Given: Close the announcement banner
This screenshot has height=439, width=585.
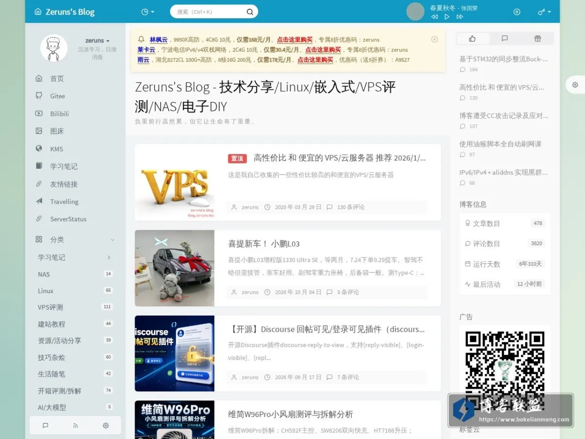Looking at the screenshot, I should tap(435, 40).
